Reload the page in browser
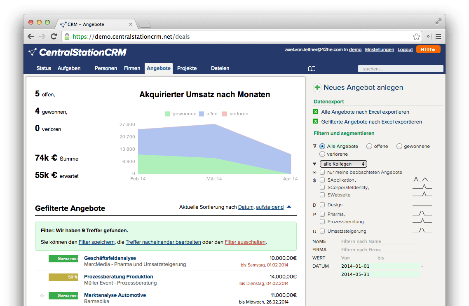469x306 pixels. [x=54, y=37]
